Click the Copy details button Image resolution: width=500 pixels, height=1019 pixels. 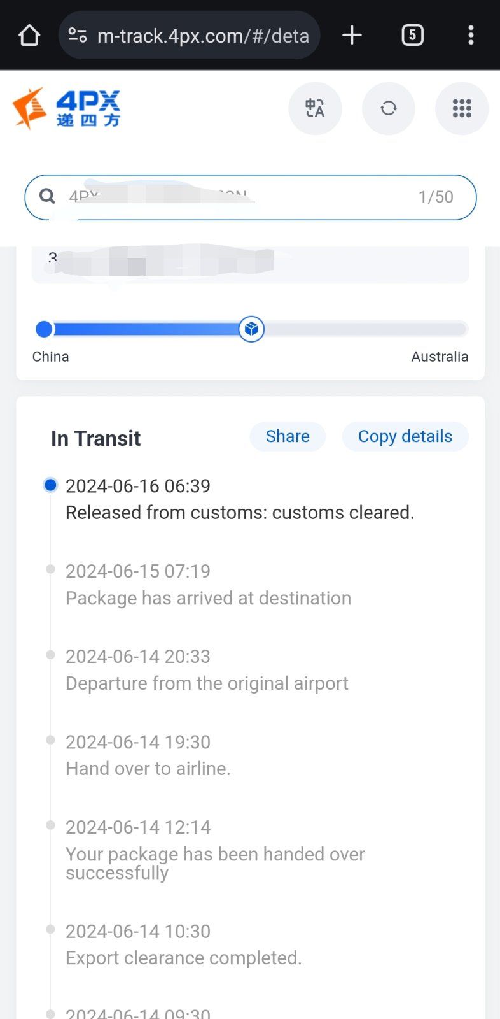(x=405, y=436)
